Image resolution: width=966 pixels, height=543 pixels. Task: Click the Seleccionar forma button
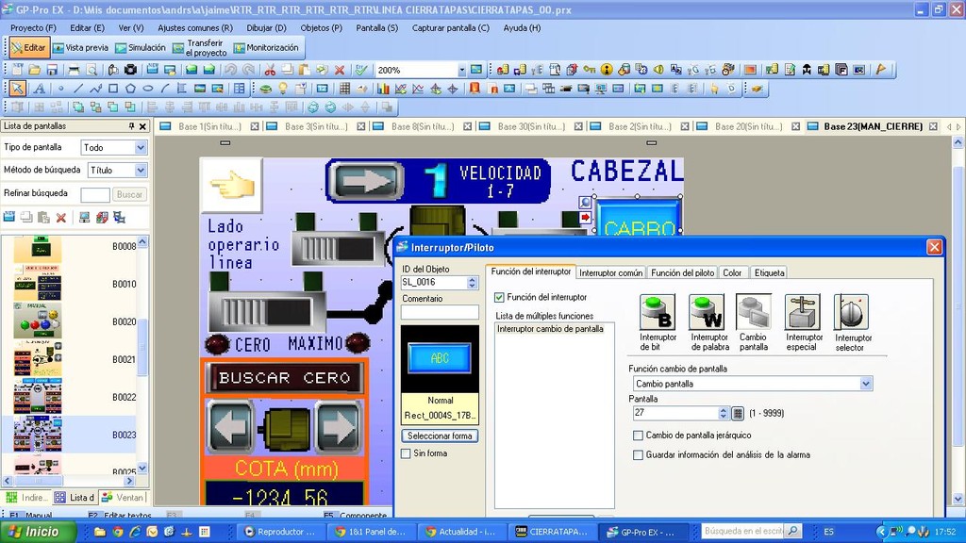tap(441, 436)
